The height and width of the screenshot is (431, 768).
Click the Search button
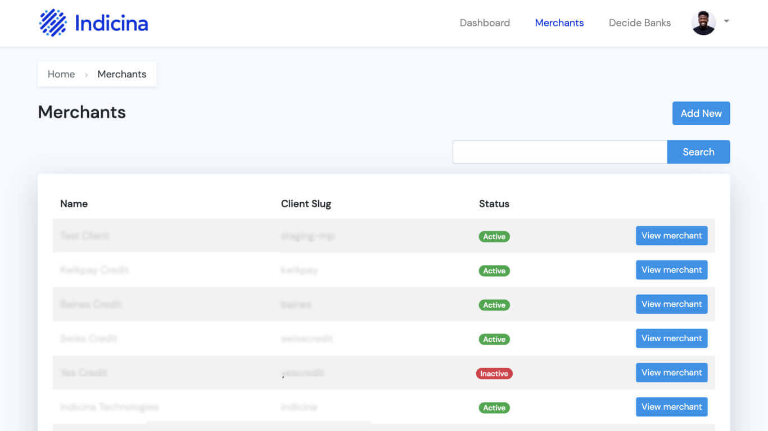(698, 152)
